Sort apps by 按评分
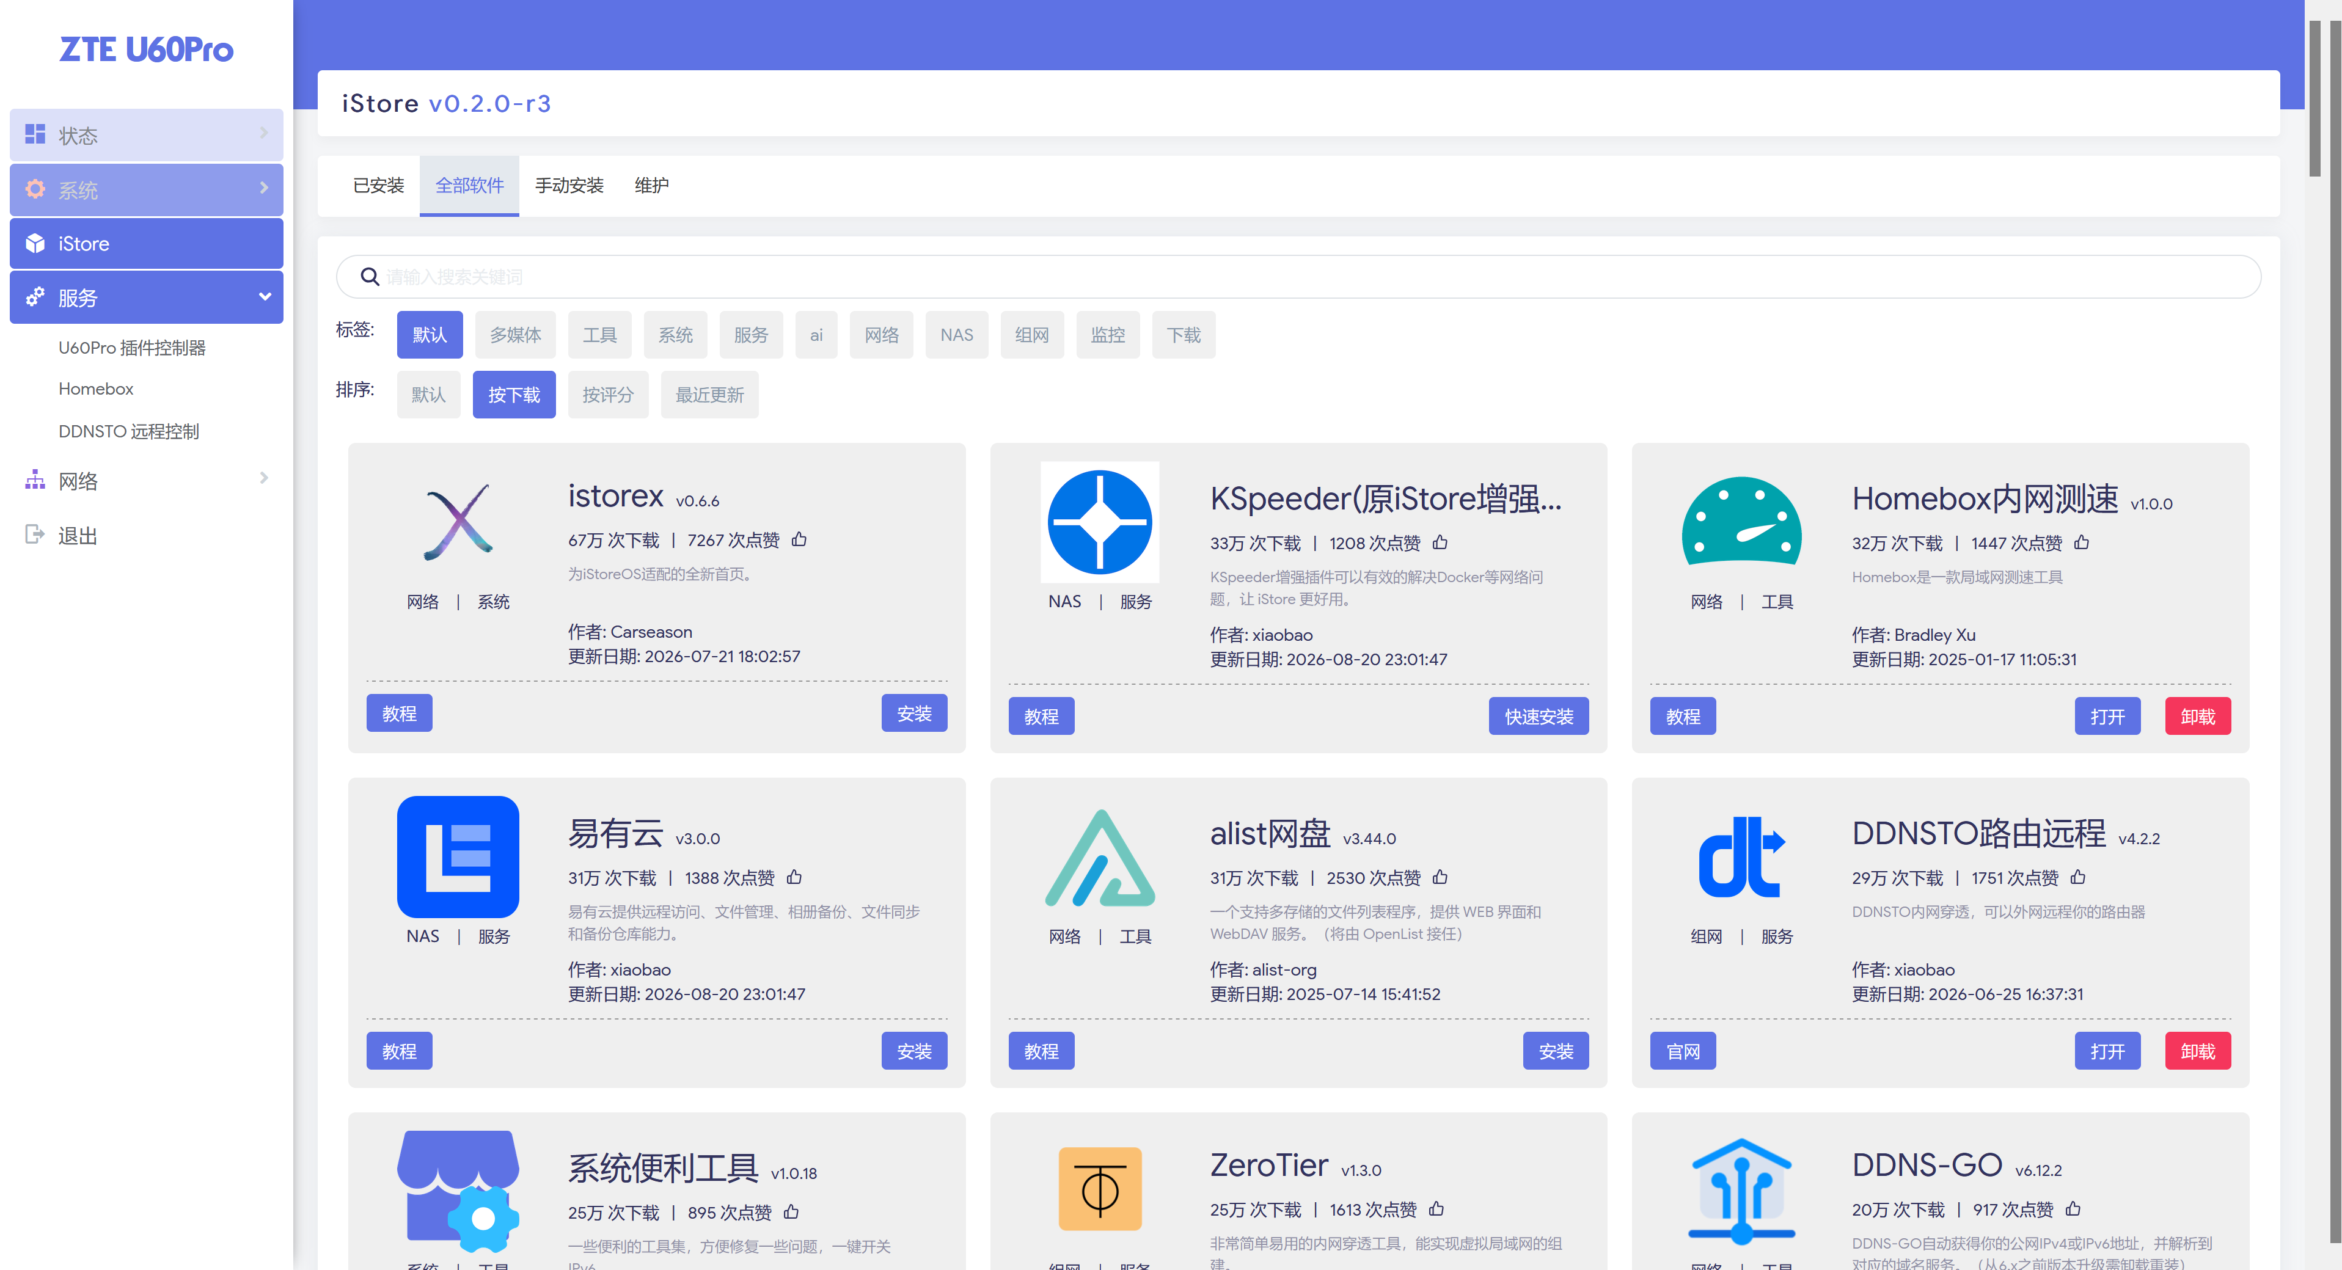2342x1270 pixels. (x=608, y=395)
